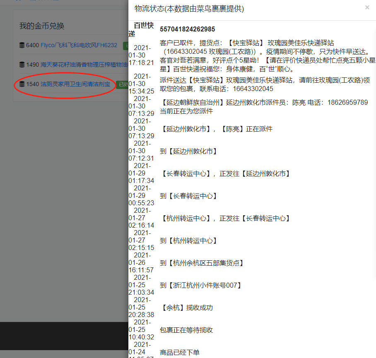Open 海天葵花籽油 product link
The image size is (376, 358).
pos(84,65)
